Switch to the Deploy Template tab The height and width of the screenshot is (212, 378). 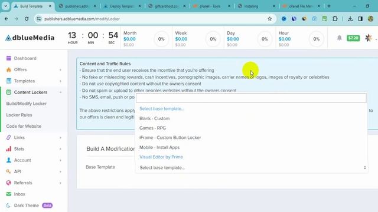click(x=122, y=6)
